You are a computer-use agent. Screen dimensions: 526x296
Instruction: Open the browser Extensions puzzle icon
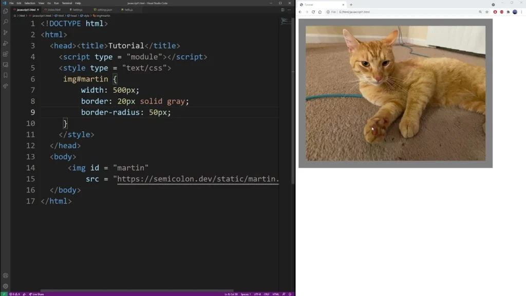[x=508, y=12]
